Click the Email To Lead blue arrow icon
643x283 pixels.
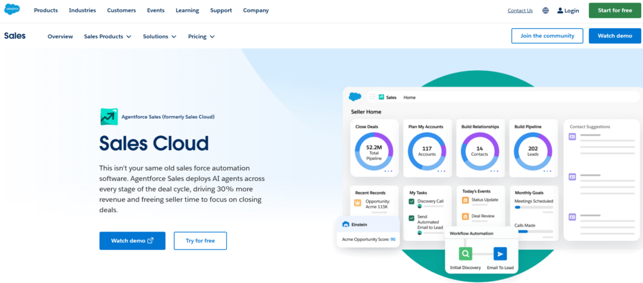[500, 254]
